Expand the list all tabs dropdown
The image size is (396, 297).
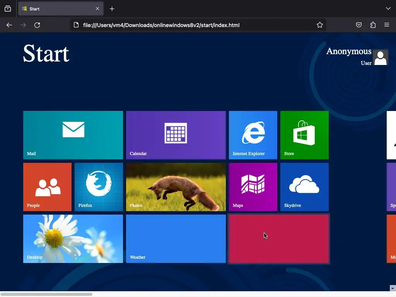388,9
